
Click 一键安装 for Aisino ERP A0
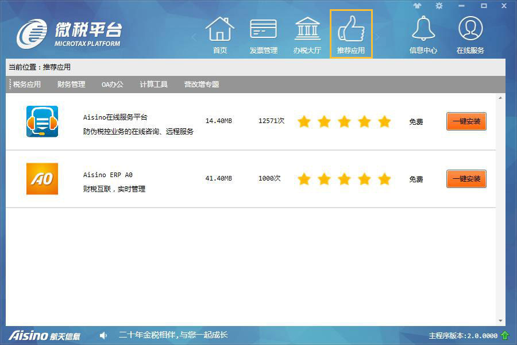(x=466, y=179)
